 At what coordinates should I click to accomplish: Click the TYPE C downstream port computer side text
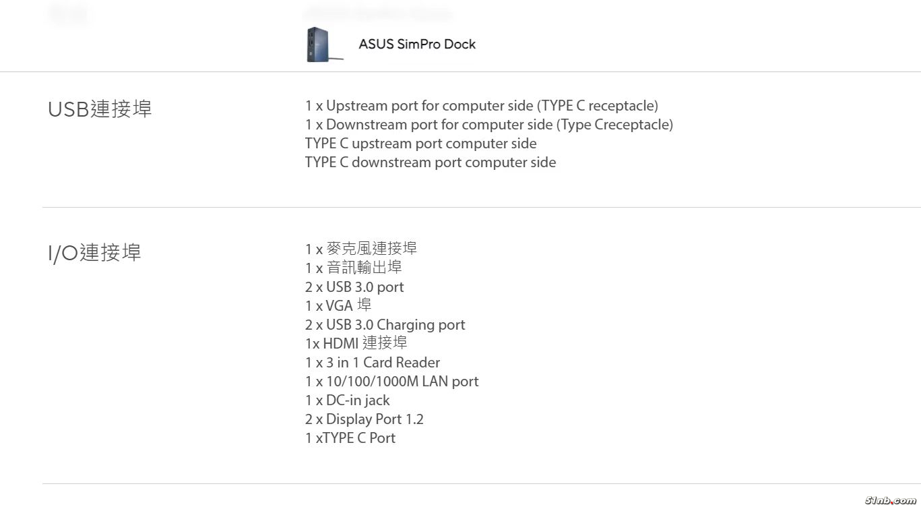point(430,162)
